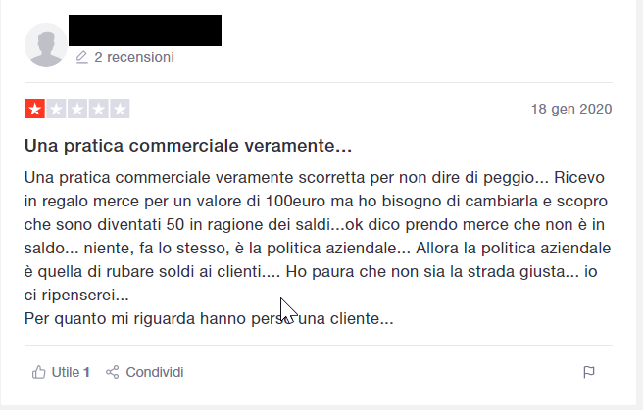Screen dimensions: 643x410
Task: Click the third grey rating star
Action: [x=77, y=109]
